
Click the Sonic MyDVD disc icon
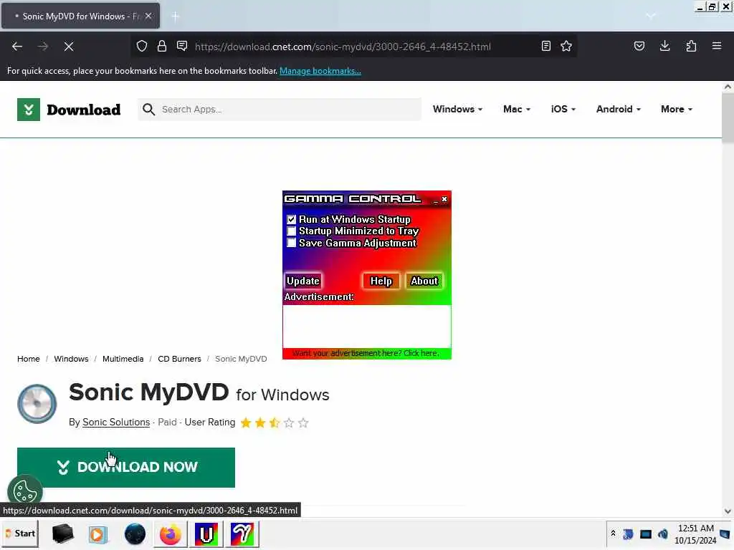37,404
